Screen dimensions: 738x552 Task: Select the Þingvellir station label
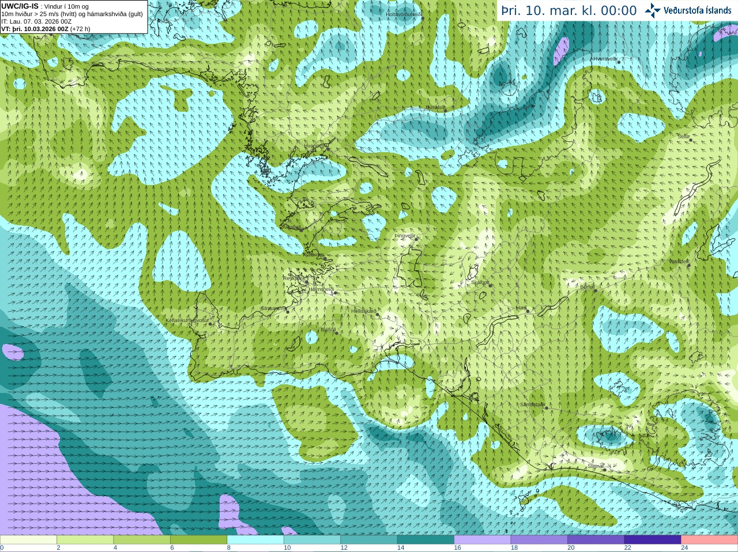click(x=405, y=236)
